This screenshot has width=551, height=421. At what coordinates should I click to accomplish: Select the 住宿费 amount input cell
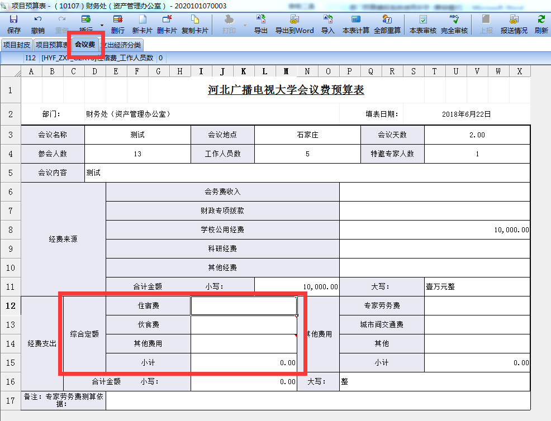pos(244,305)
